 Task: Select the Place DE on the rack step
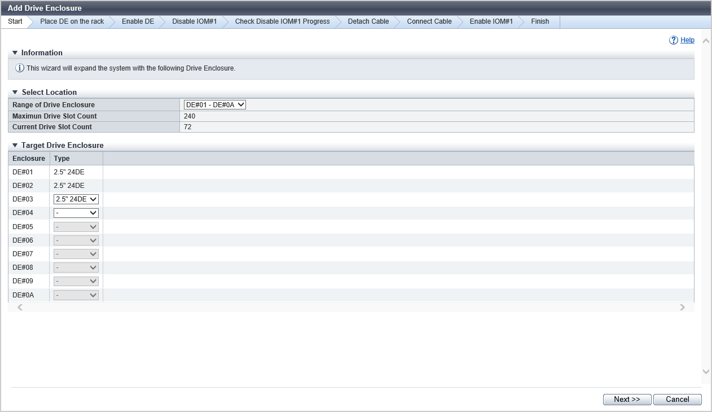(72, 21)
